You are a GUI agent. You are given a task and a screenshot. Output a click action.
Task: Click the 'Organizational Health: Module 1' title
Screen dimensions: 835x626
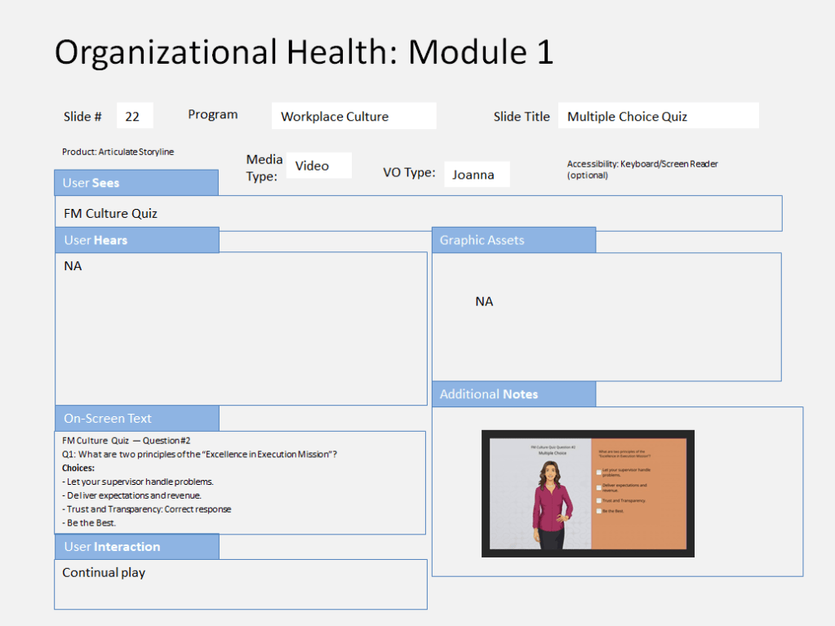(304, 52)
